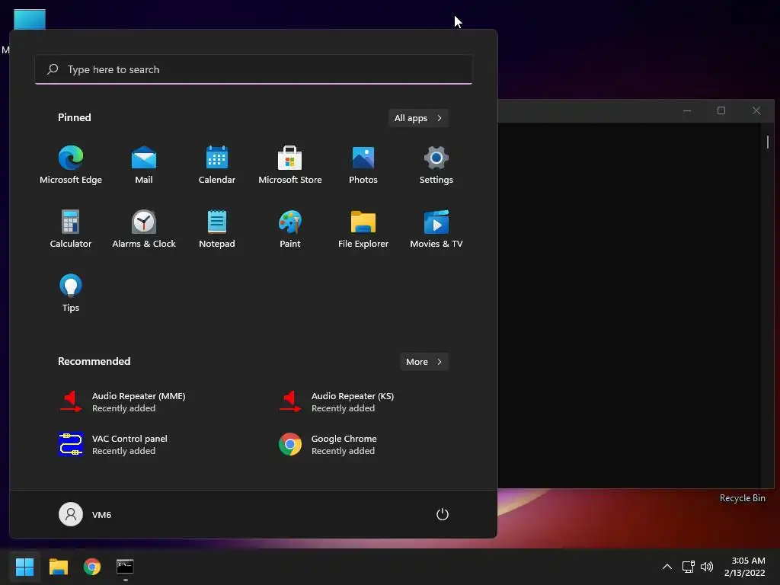Show More recommended items

point(424,362)
